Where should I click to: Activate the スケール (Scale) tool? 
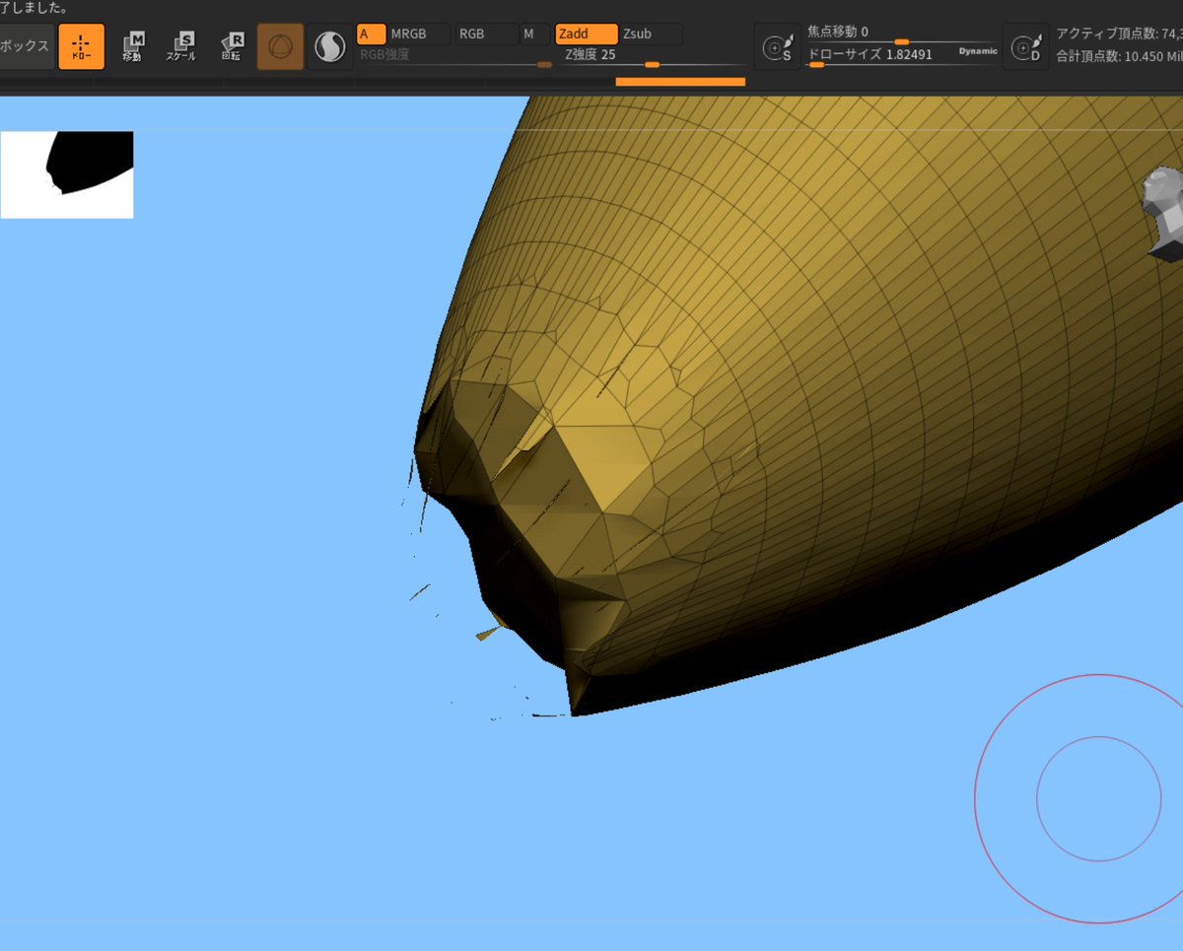pos(181,46)
